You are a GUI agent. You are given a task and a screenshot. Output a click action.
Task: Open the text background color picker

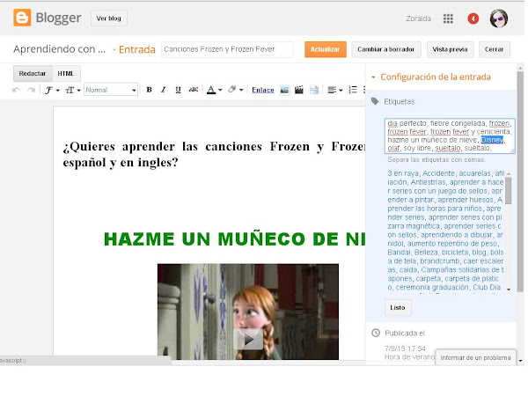235,90
